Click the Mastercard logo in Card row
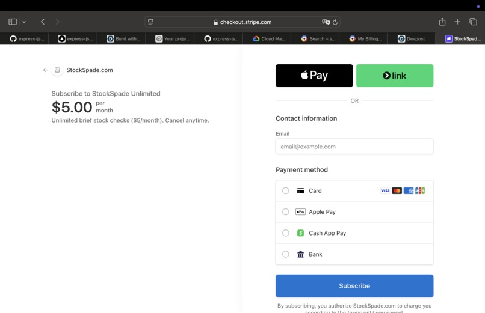This screenshot has width=485, height=313. (x=397, y=191)
